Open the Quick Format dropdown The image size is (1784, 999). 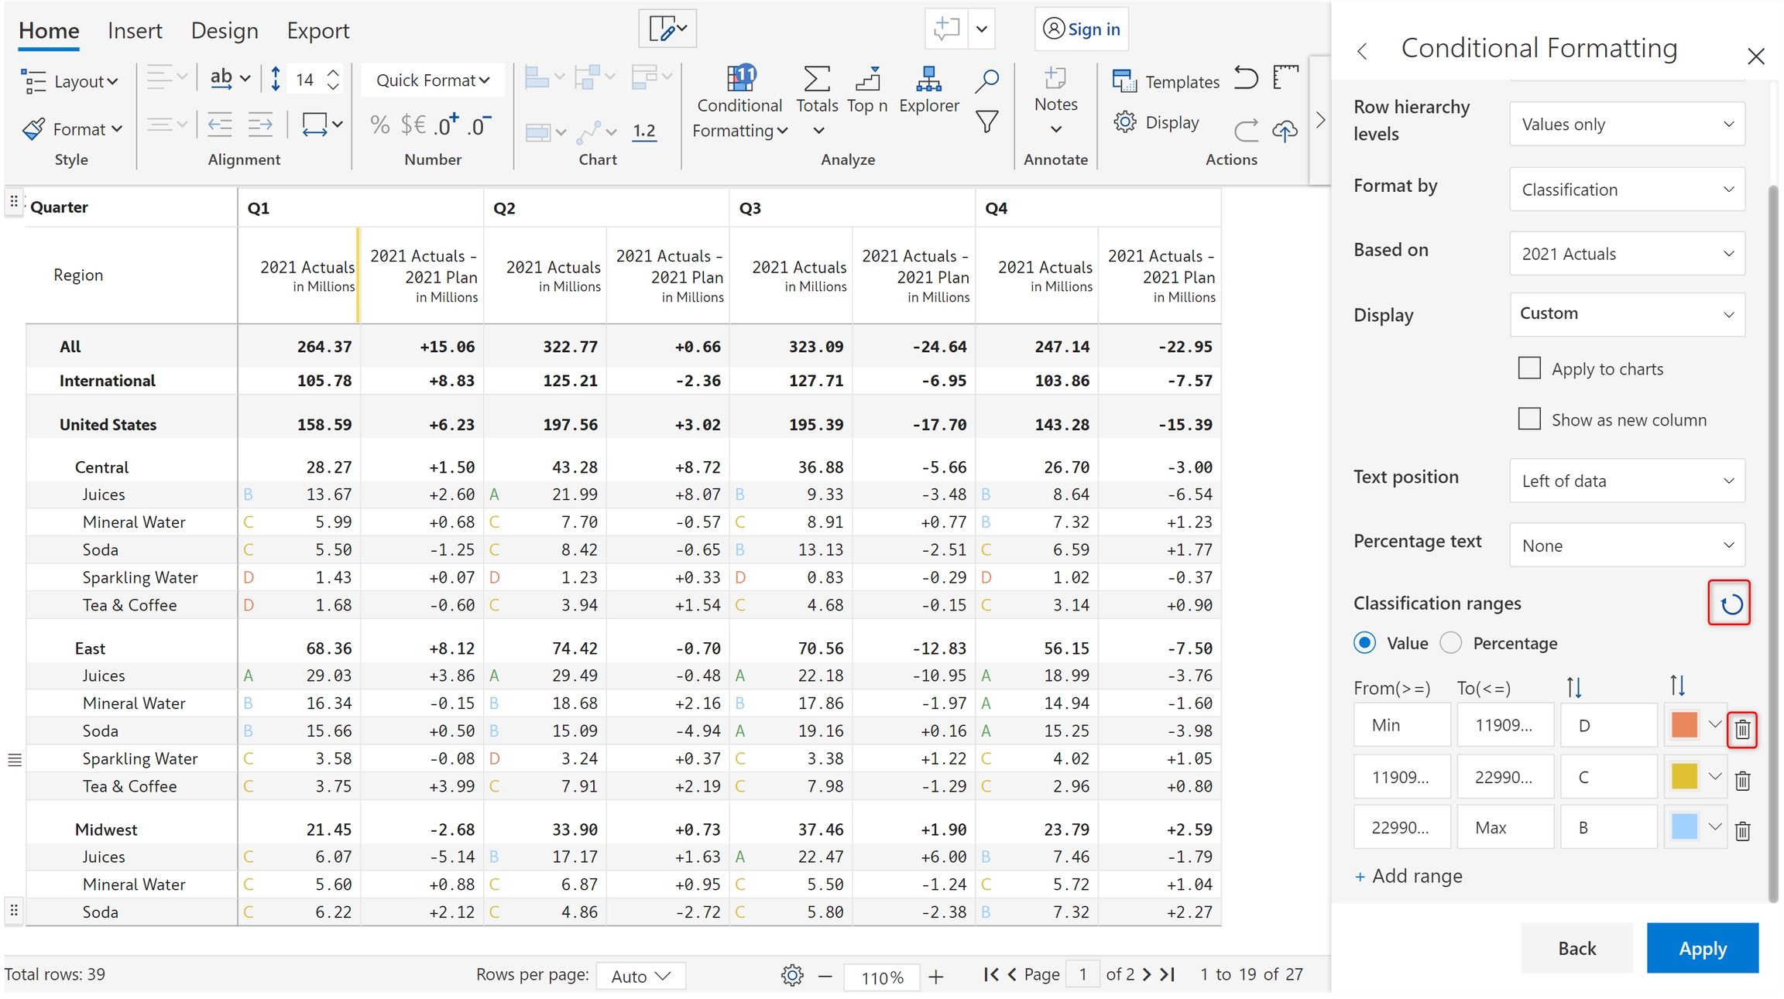click(x=432, y=80)
